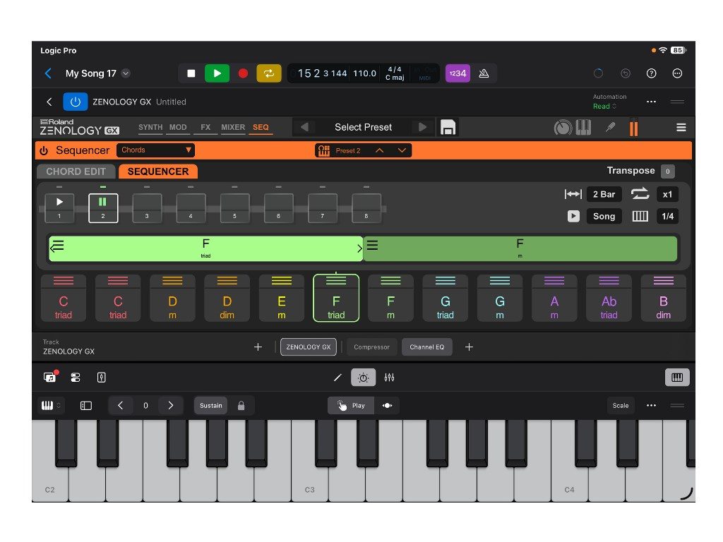Viewport: 723px width, 542px height.
Task: Select the SEQ tab
Action: [261, 127]
